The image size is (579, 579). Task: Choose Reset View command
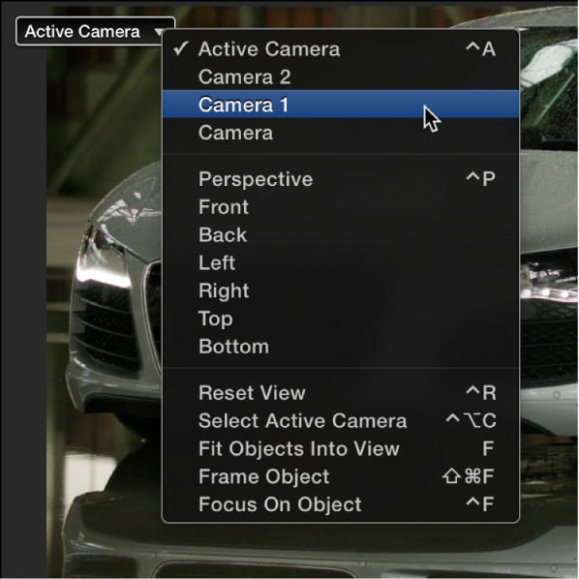coord(341,393)
